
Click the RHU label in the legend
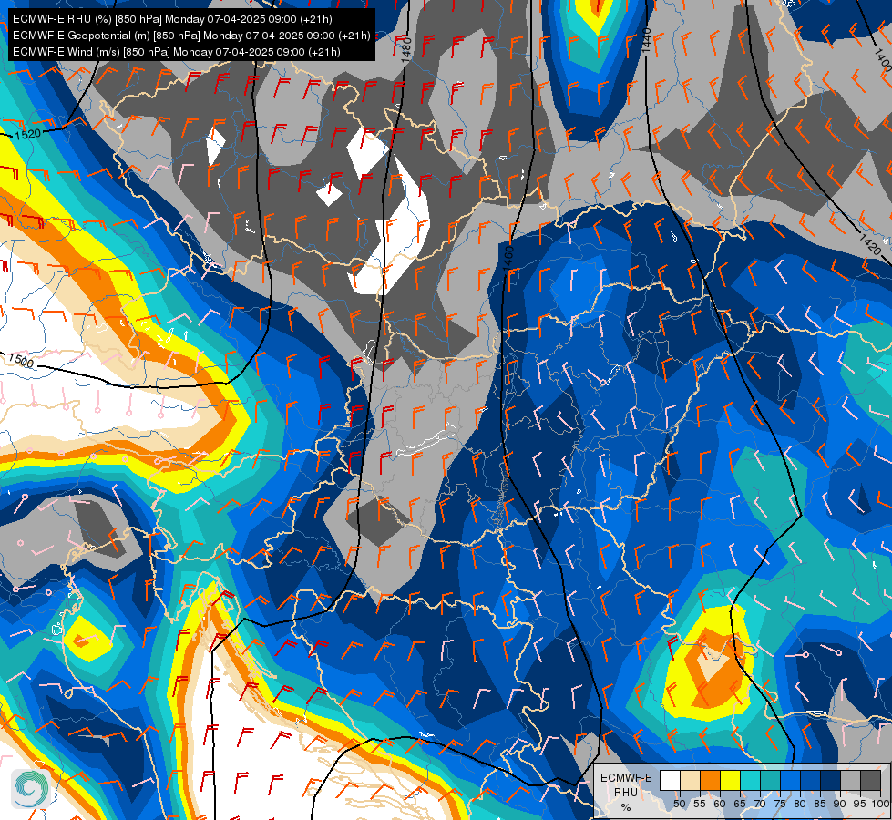(626, 792)
